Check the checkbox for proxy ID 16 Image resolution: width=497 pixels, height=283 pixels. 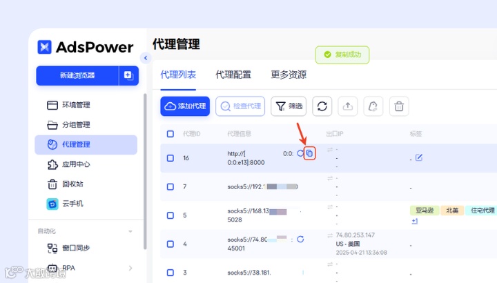170,158
